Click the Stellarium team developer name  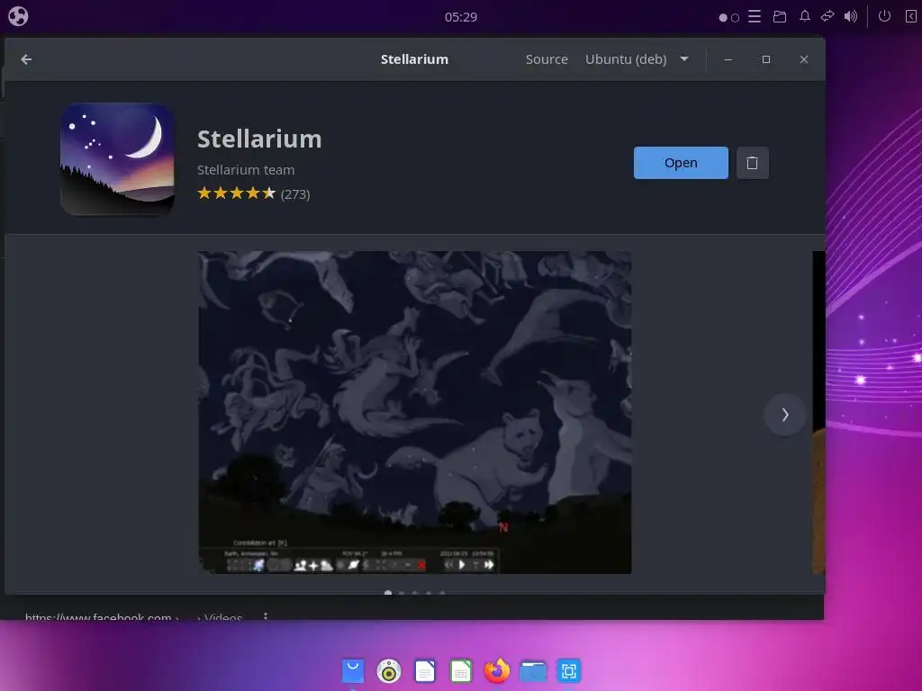[x=246, y=170]
